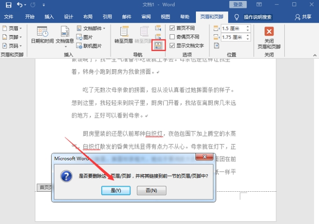The width and height of the screenshot is (319, 224).
Task: Click the lightbulb tell-me icon
Action: [237, 17]
